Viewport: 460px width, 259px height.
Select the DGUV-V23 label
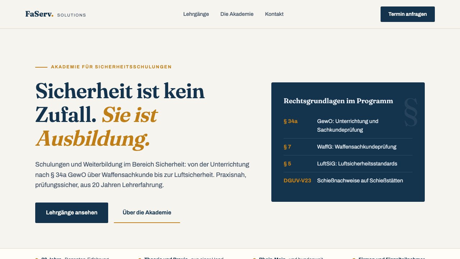click(297, 181)
